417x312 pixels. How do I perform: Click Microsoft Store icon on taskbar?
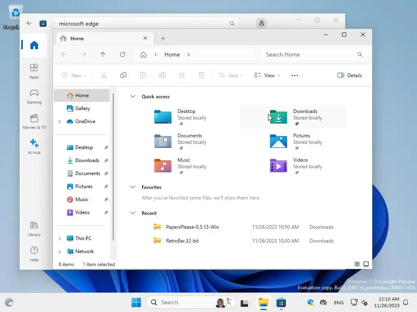click(x=281, y=302)
